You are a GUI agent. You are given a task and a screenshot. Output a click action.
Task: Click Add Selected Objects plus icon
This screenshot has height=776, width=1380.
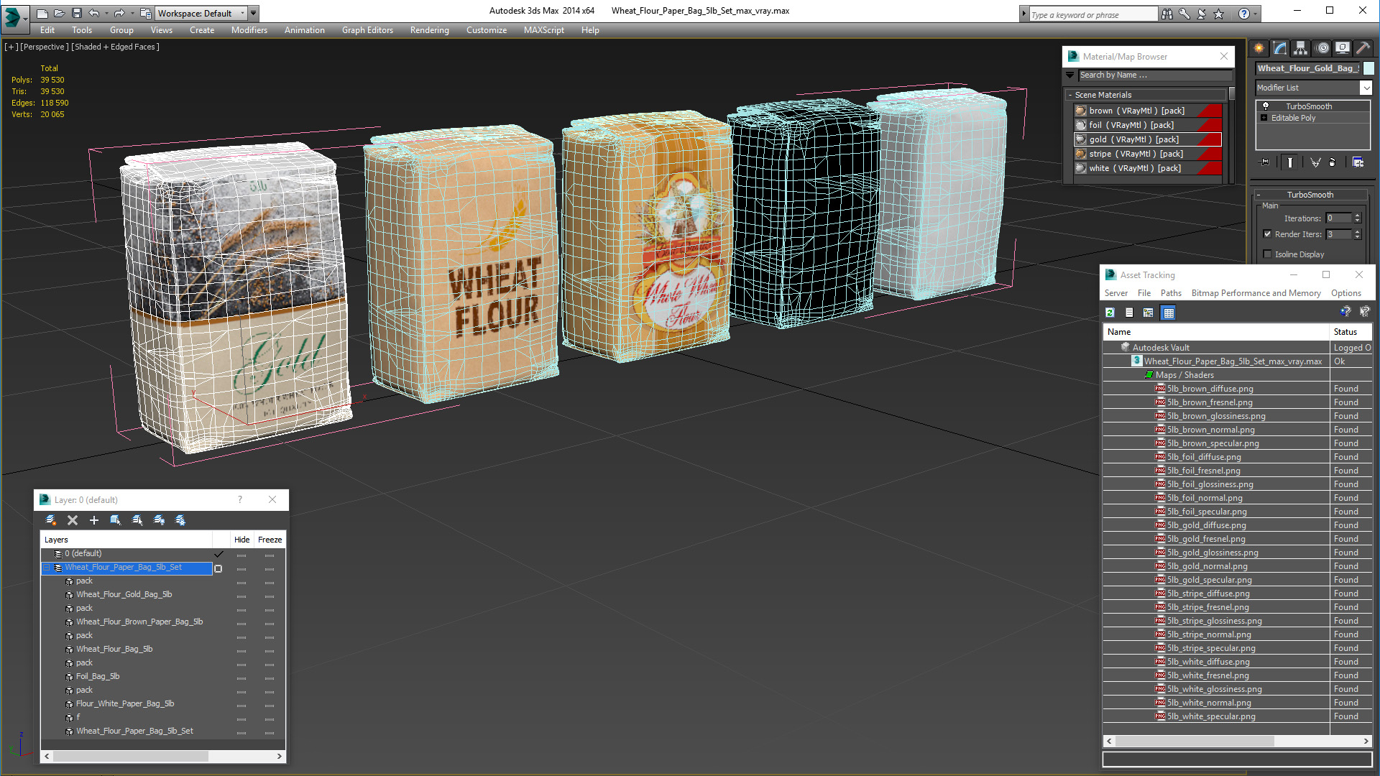pyautogui.click(x=94, y=520)
